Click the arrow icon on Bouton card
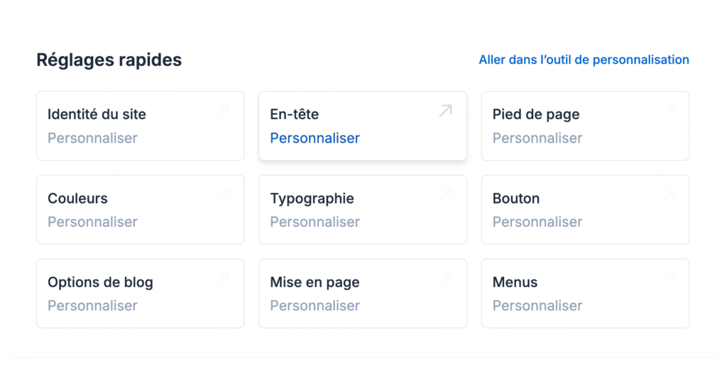Screen dimensions: 727x378 pos(668,194)
